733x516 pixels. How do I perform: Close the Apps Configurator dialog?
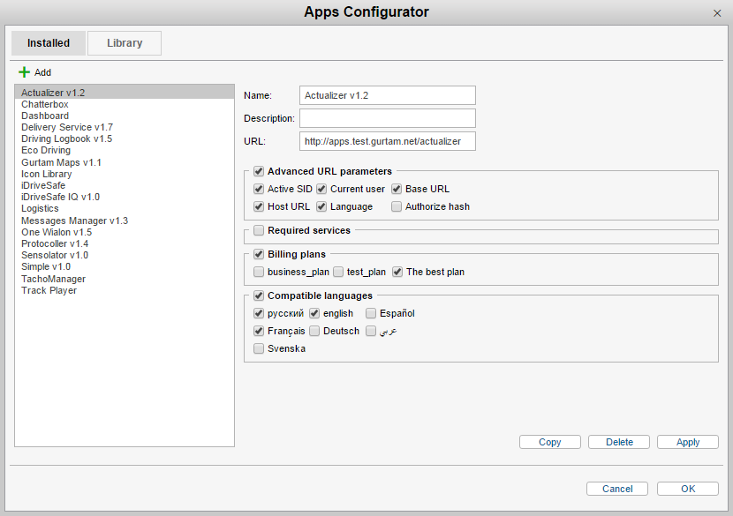(x=716, y=13)
